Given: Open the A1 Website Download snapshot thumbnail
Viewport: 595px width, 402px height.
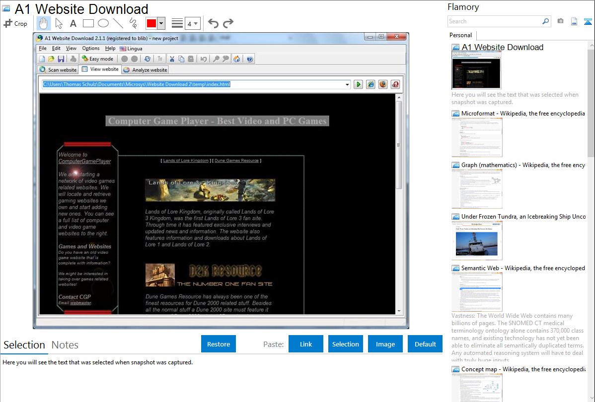Looking at the screenshot, I should 476,70.
